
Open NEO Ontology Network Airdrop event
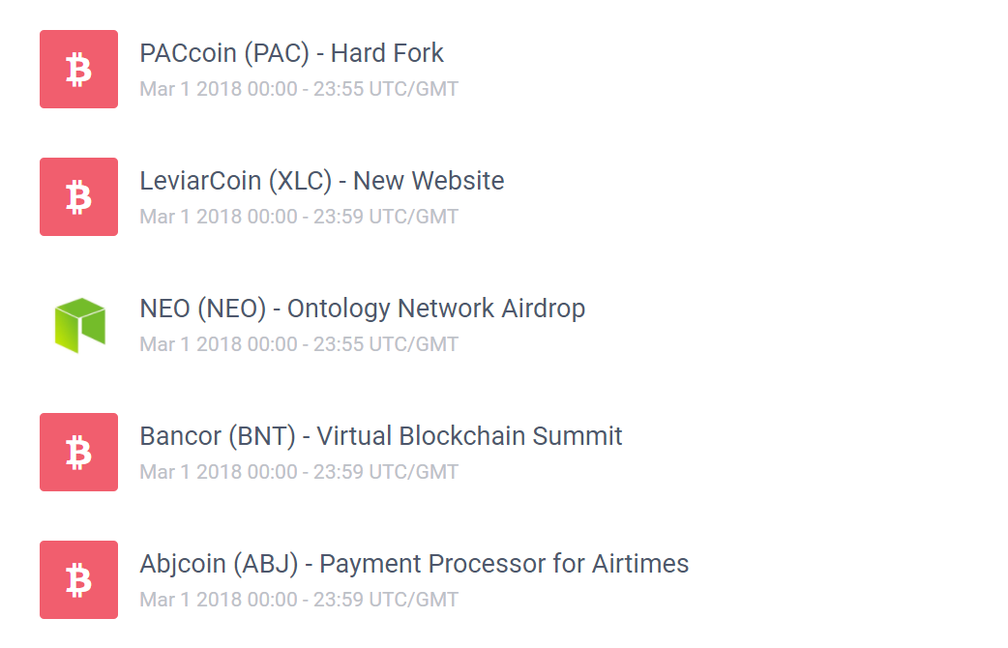362,309
